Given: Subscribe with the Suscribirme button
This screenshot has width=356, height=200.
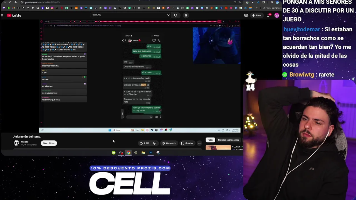Looking at the screenshot, I should (49, 143).
